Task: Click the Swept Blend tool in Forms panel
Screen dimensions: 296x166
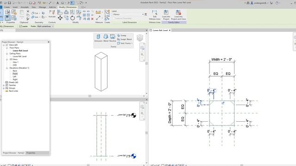Action: click(124, 39)
